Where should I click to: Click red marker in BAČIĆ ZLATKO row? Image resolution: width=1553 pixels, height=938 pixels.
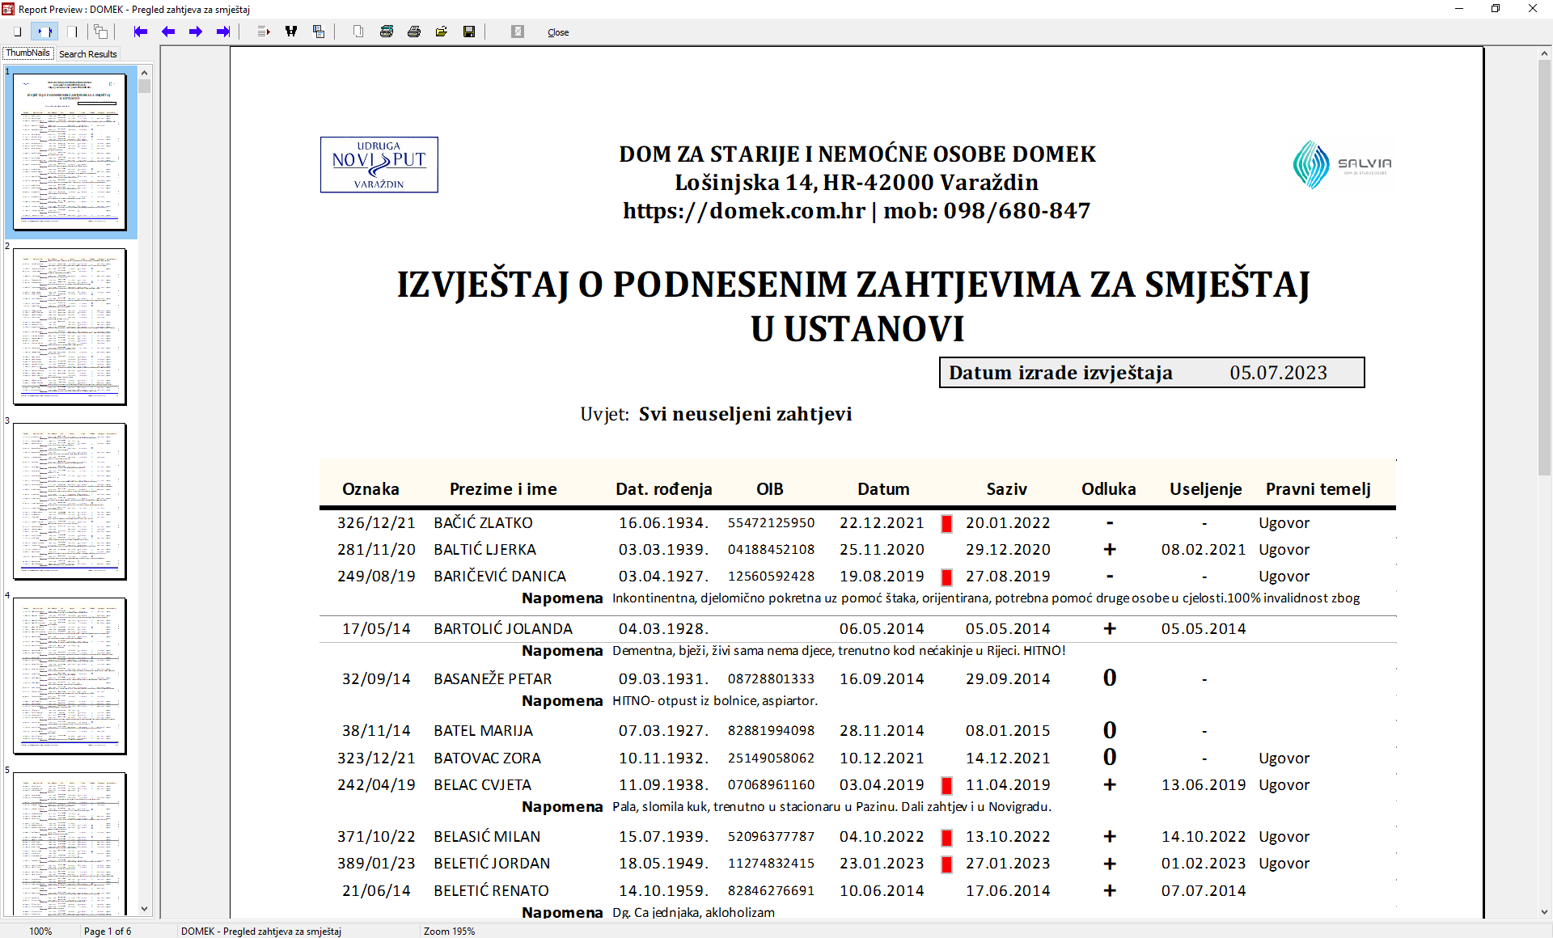tap(946, 523)
